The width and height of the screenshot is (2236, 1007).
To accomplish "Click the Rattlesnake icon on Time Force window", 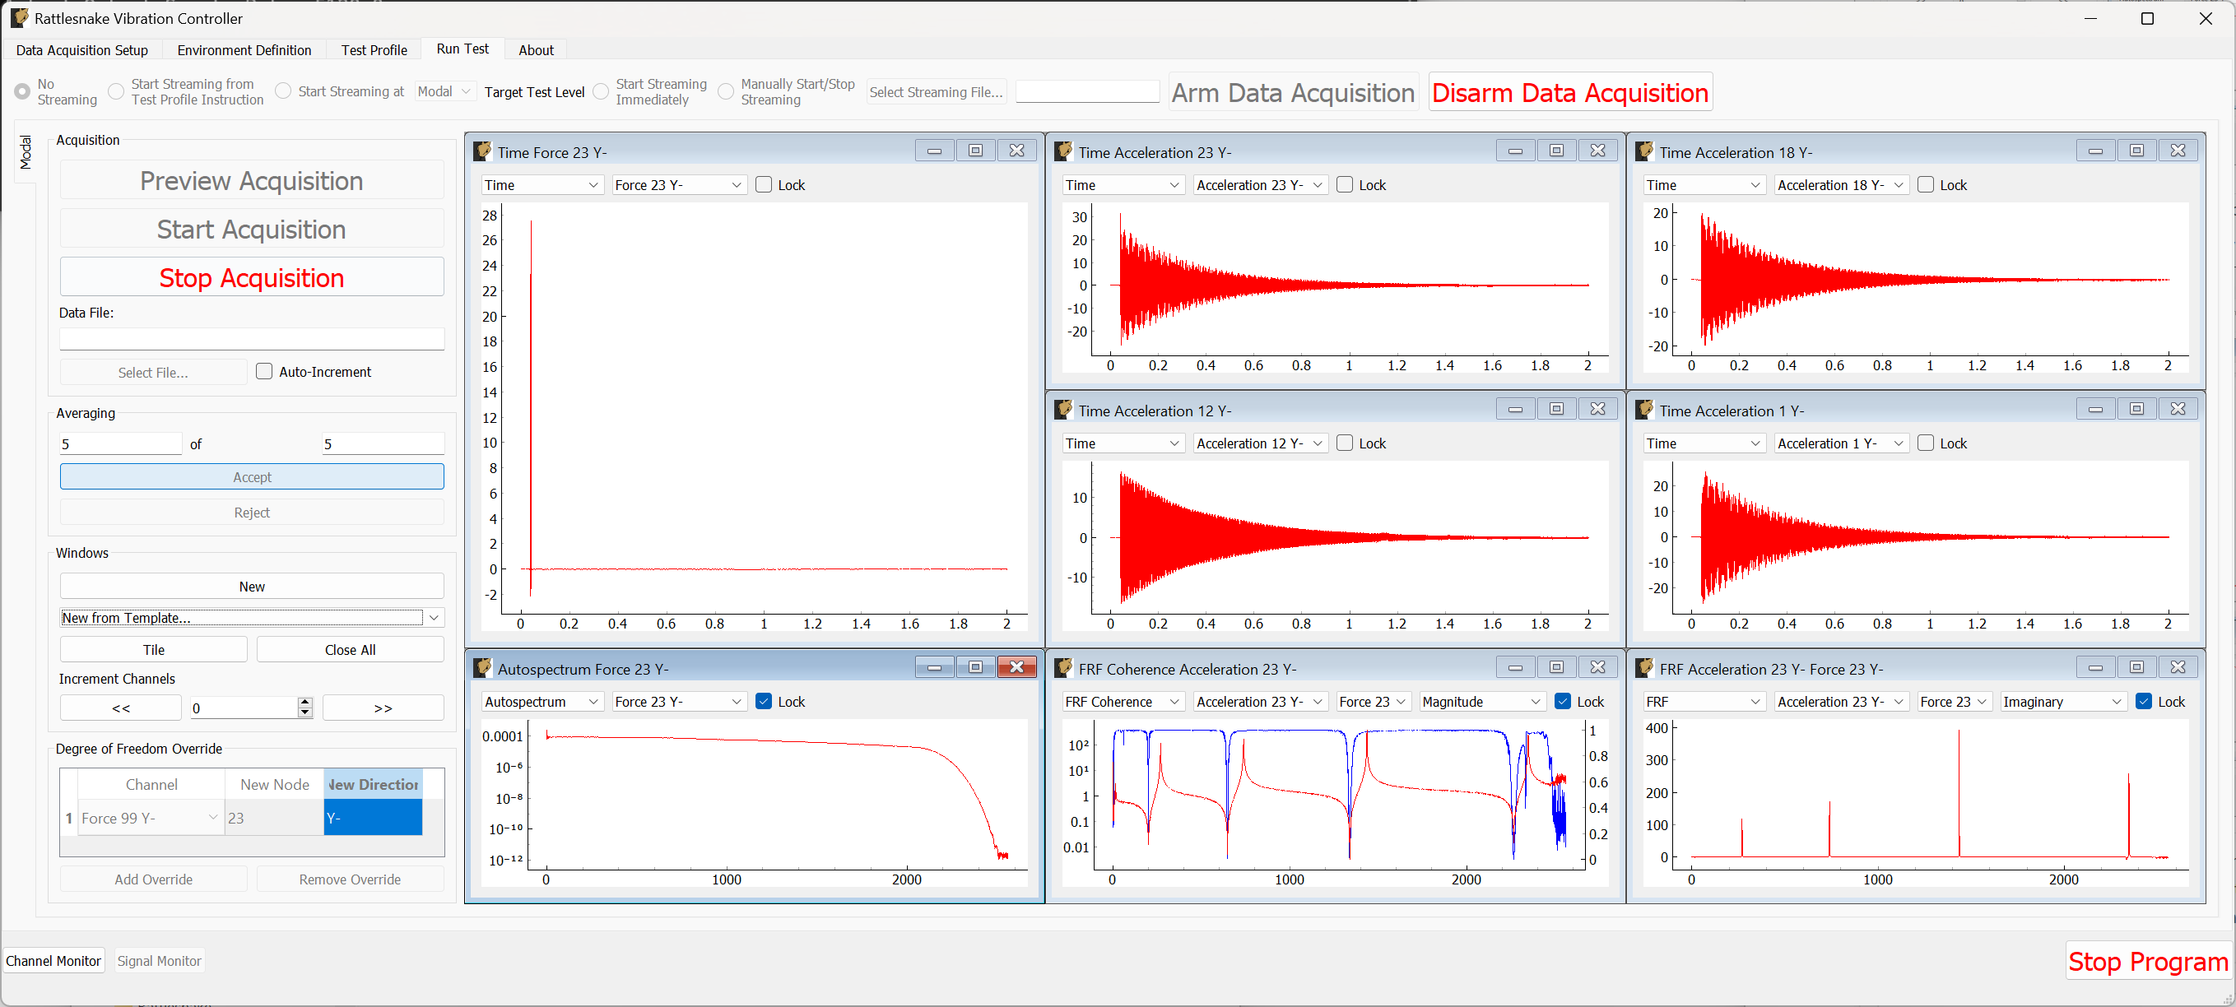I will (x=482, y=151).
